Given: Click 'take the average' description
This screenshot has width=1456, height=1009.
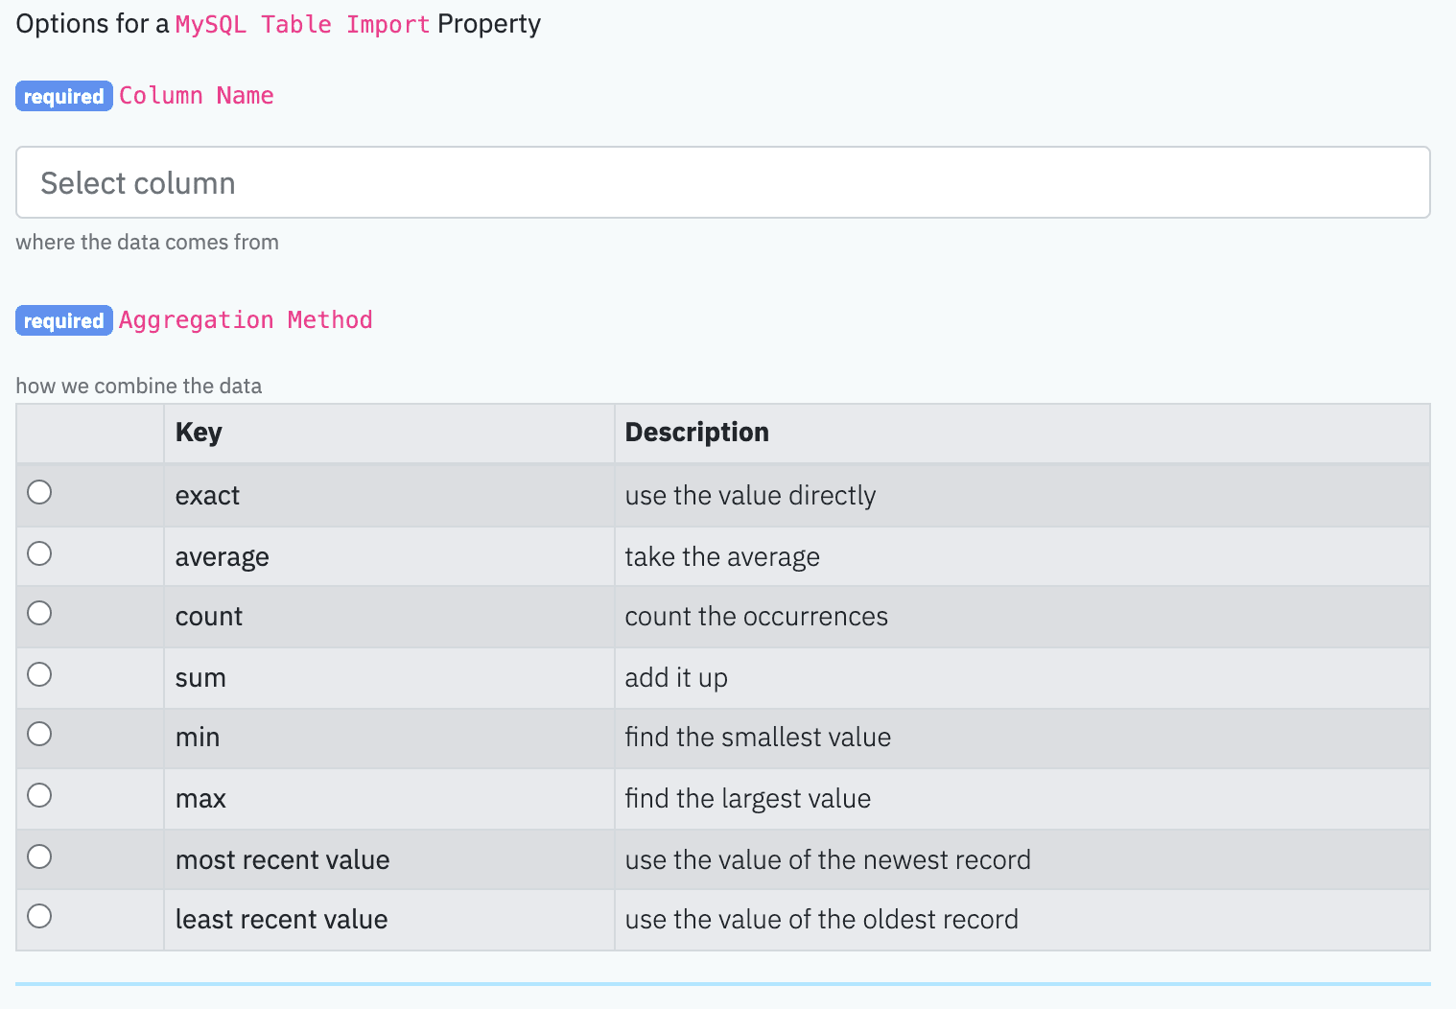Looking at the screenshot, I should 722,557.
